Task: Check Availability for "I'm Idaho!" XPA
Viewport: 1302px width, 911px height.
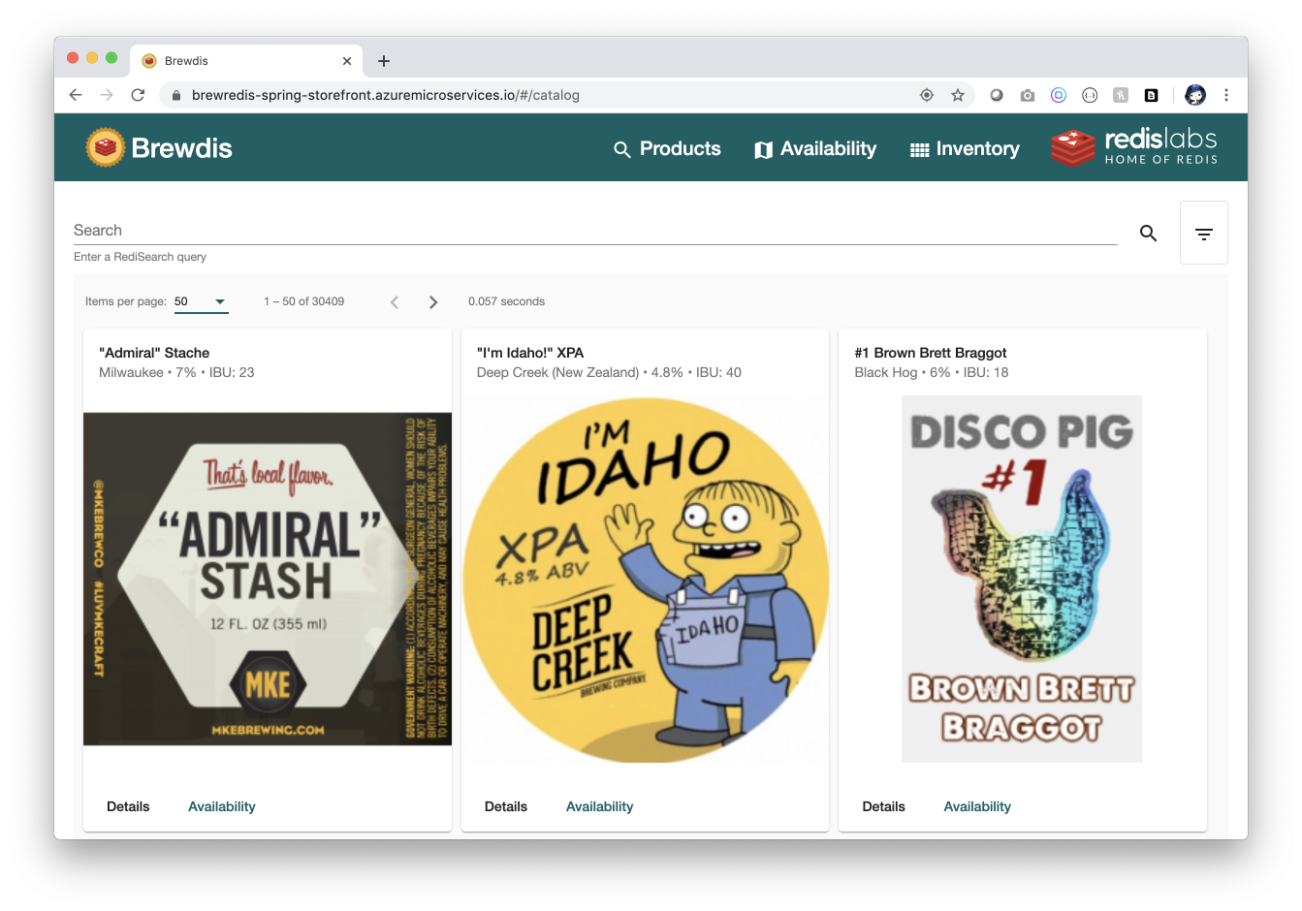Action: pos(599,806)
